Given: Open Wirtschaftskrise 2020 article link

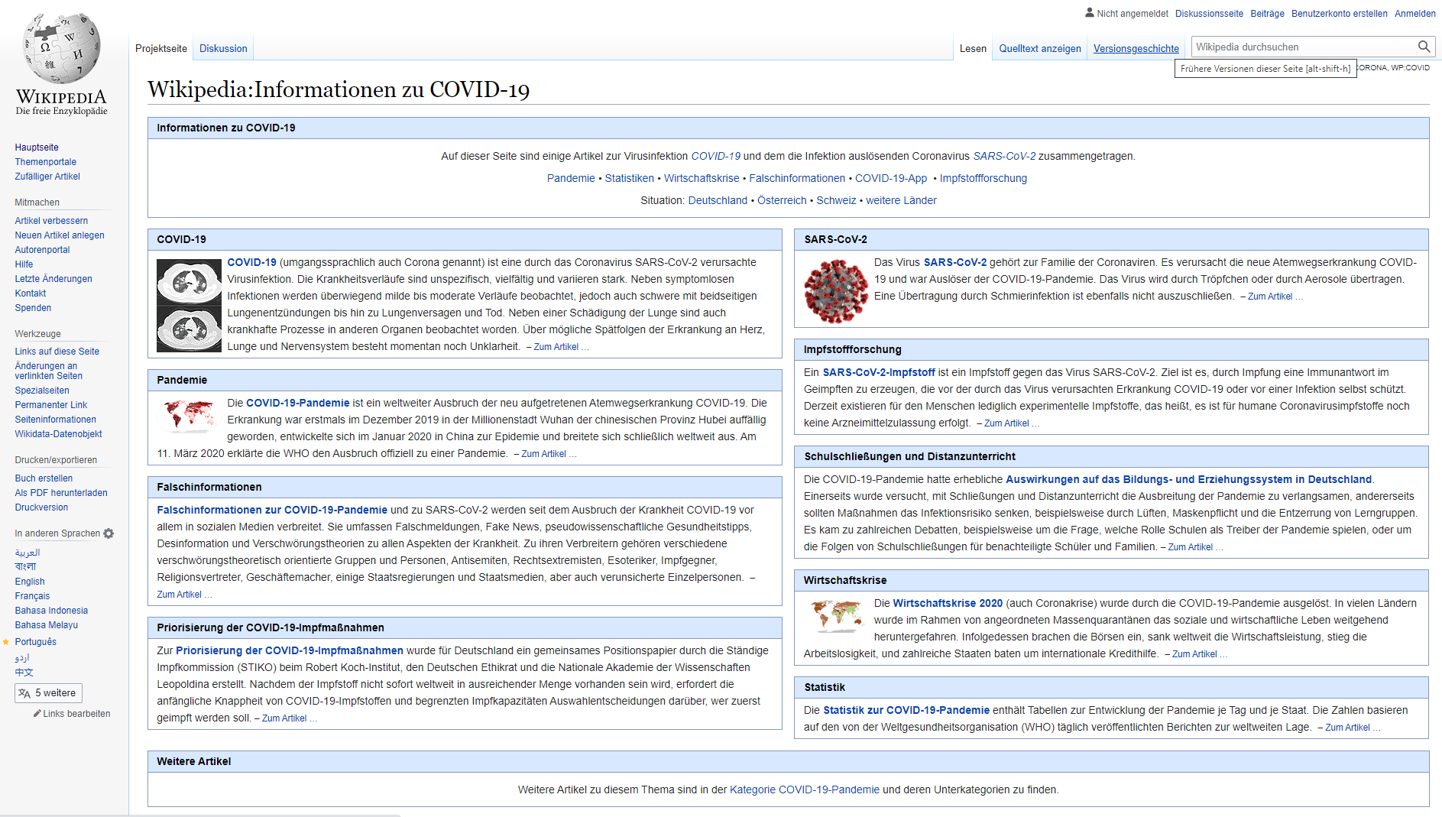Looking at the screenshot, I should tap(948, 603).
